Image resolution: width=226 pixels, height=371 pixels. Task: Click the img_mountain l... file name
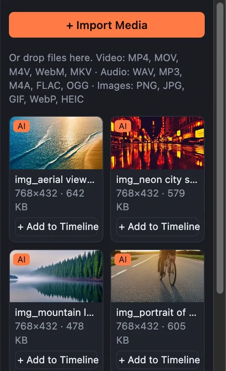[54, 313]
